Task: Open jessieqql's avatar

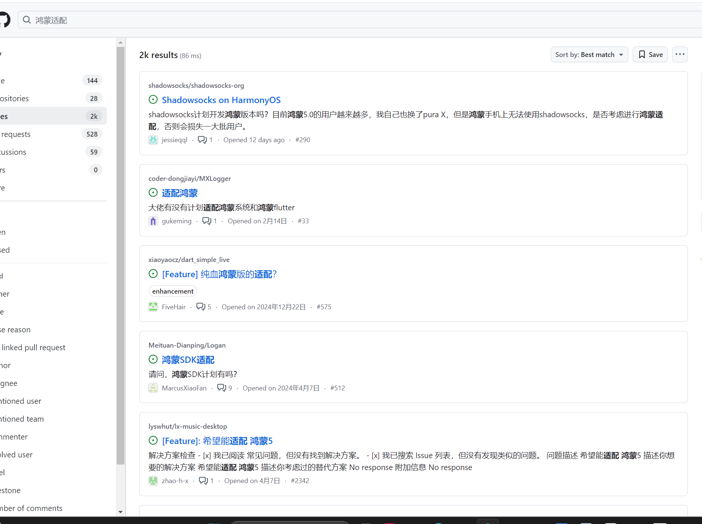Action: coord(153,140)
